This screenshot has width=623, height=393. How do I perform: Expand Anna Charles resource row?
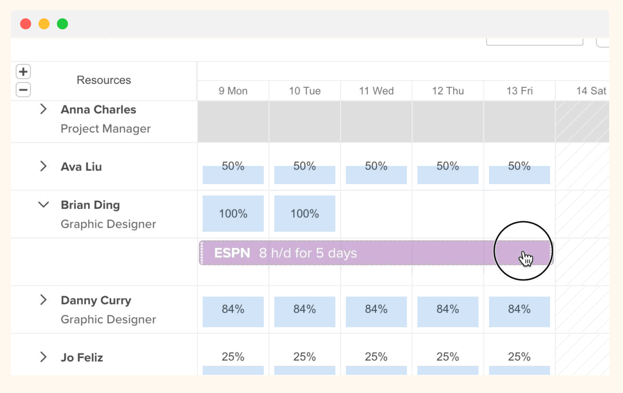(x=43, y=109)
